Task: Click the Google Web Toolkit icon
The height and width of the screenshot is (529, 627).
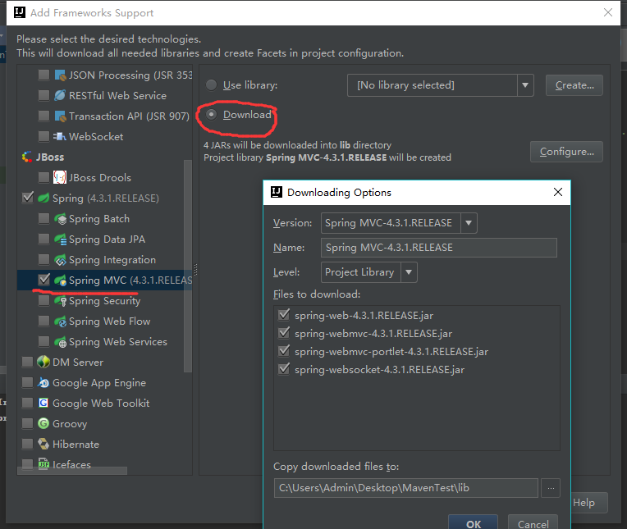Action: (x=43, y=403)
